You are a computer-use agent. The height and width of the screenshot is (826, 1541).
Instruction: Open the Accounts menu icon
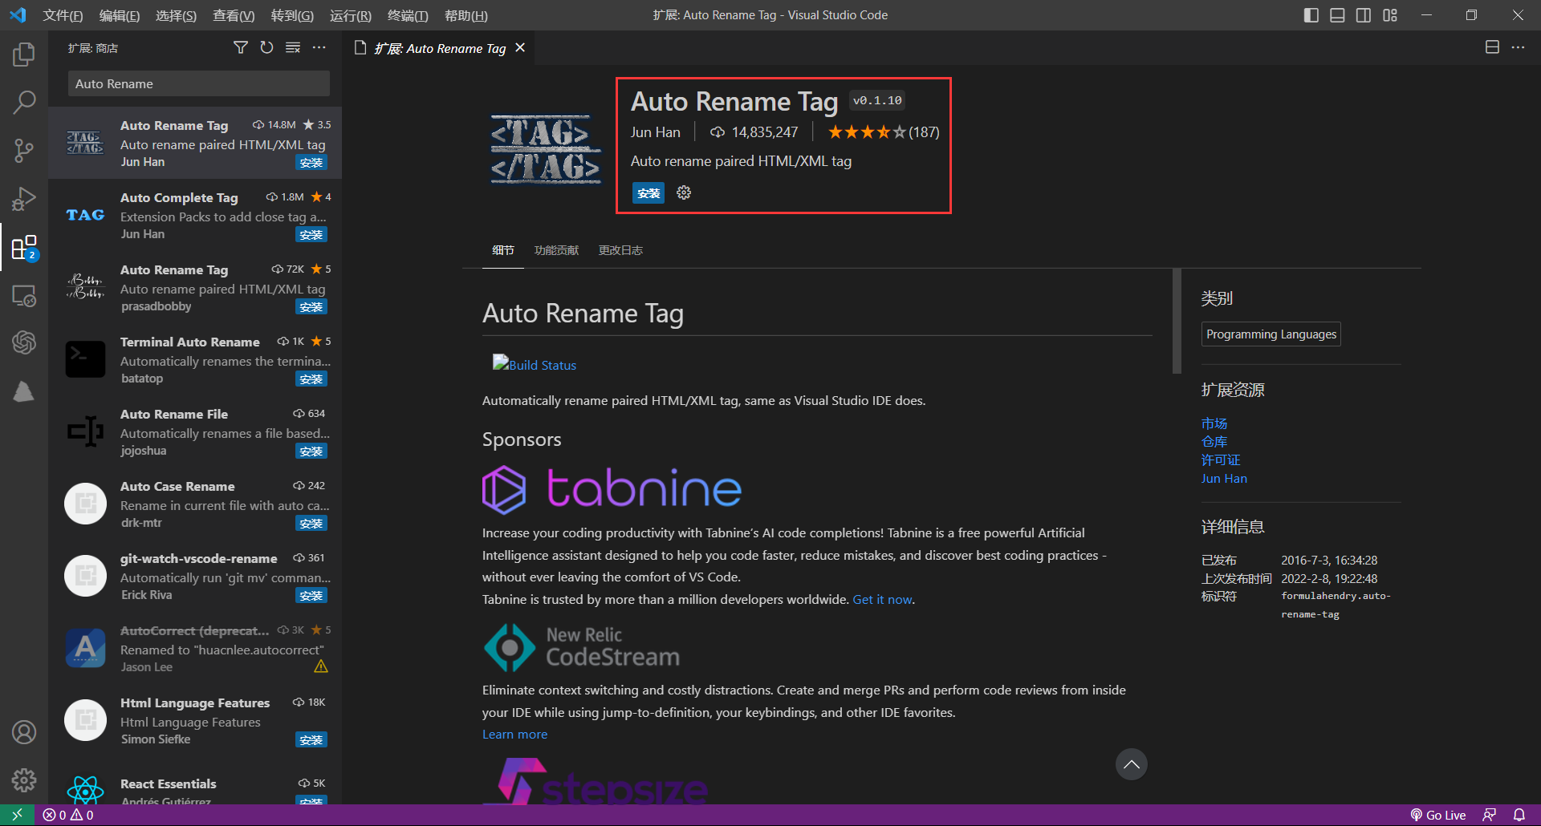pos(24,732)
